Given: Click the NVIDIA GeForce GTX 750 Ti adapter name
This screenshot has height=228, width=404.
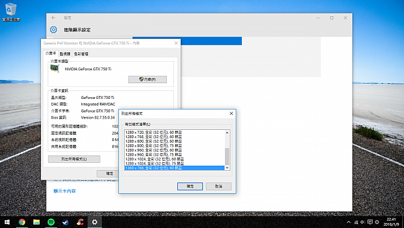Looking at the screenshot, I should point(88,69).
